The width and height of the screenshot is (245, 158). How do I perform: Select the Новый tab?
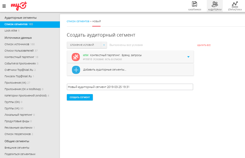pyautogui.click(x=97, y=21)
